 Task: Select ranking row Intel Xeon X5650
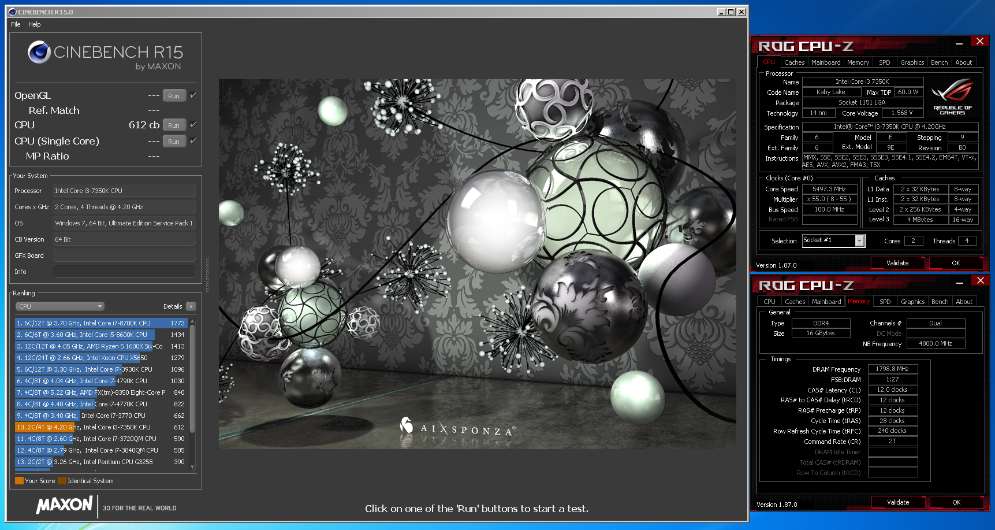point(100,358)
